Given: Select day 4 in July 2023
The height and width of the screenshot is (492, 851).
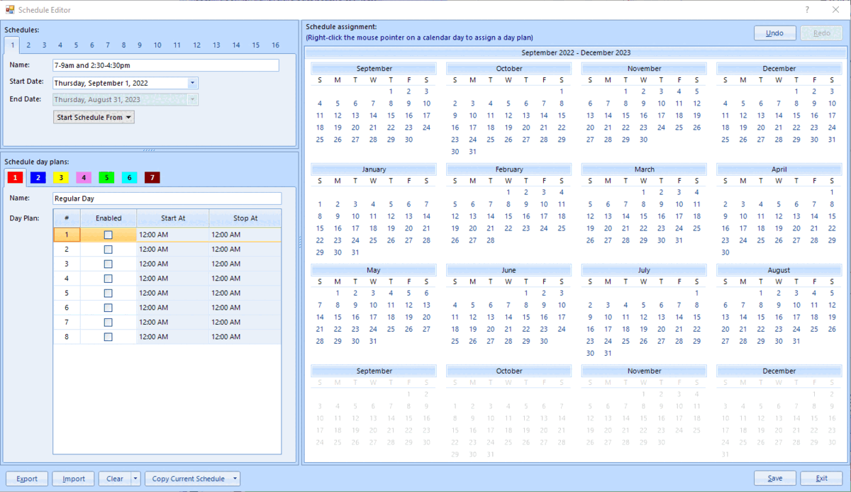Looking at the screenshot, I should tap(625, 305).
